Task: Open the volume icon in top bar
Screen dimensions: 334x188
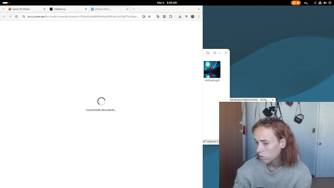Action: coord(325,3)
